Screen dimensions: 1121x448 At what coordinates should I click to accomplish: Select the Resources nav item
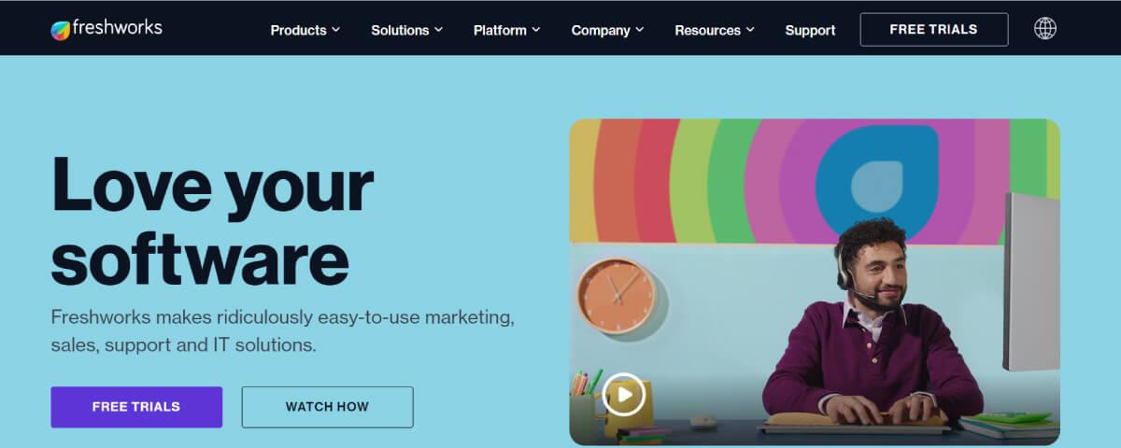point(715,30)
